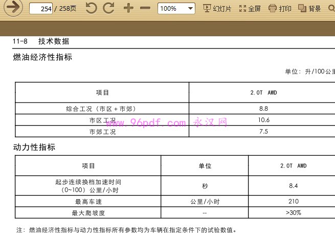Click the 燃油经济性指标 section heading

pyautogui.click(x=42, y=57)
